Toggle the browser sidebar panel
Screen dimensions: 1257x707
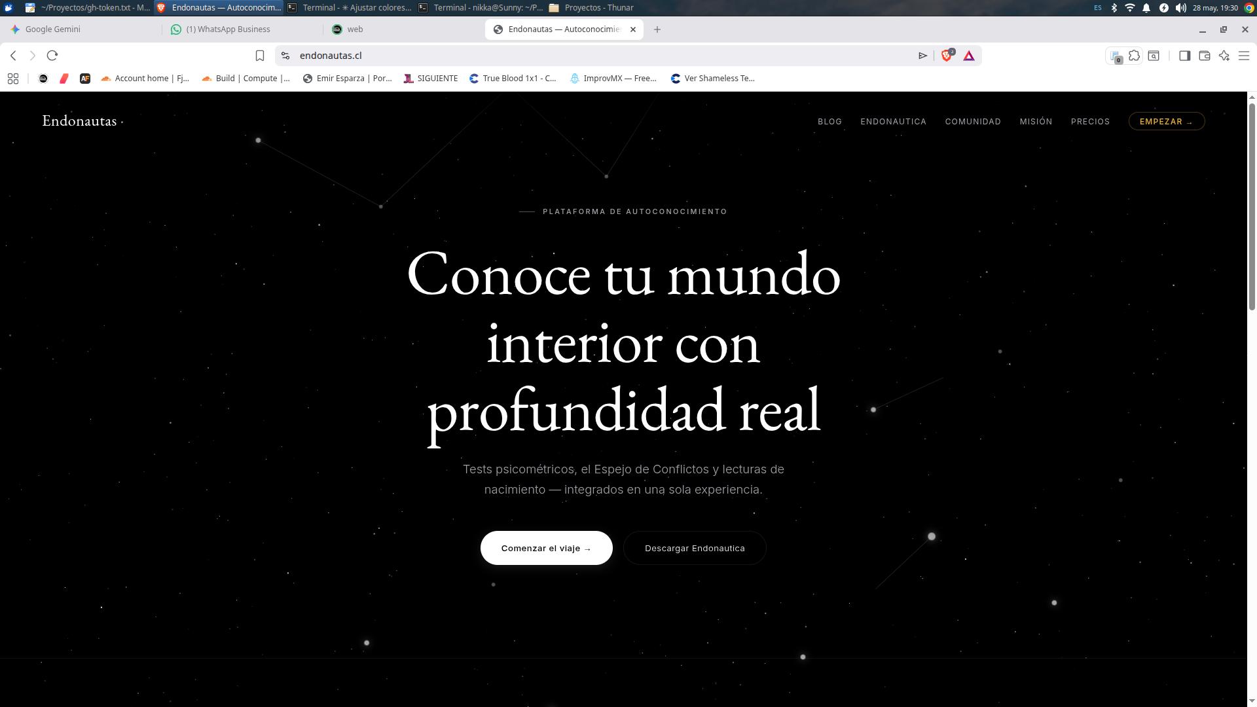[x=1184, y=56]
